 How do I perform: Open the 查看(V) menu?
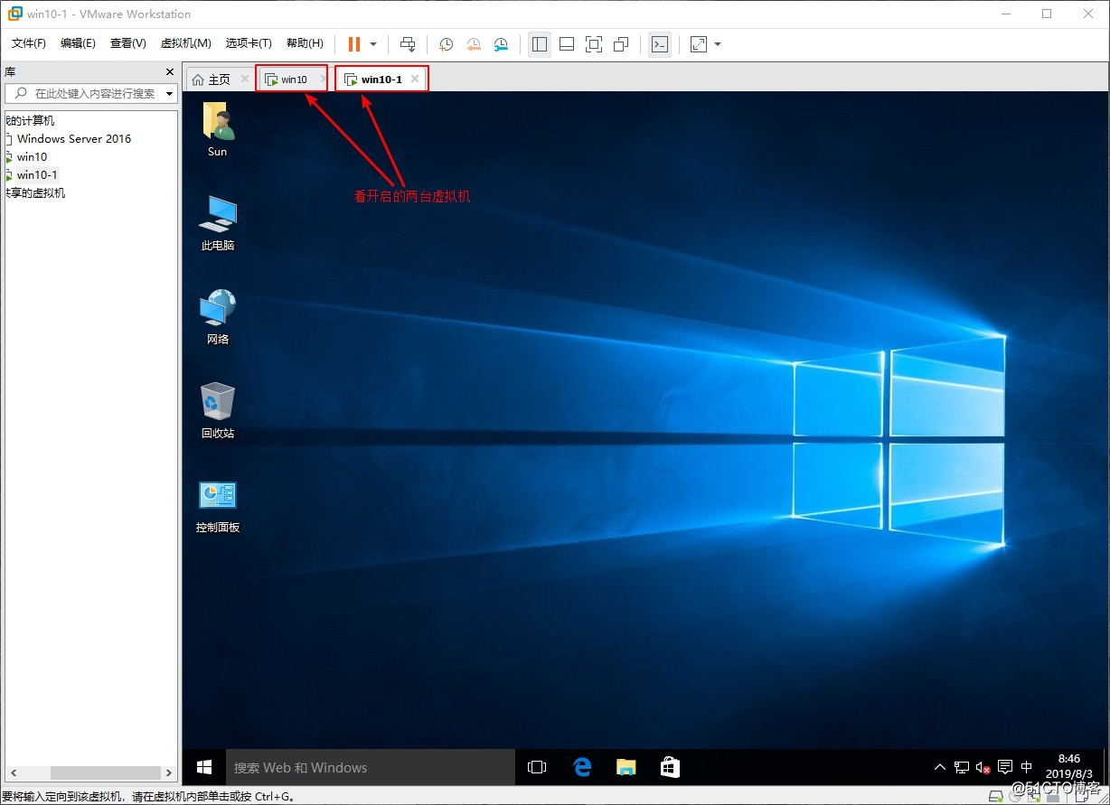[x=128, y=43]
